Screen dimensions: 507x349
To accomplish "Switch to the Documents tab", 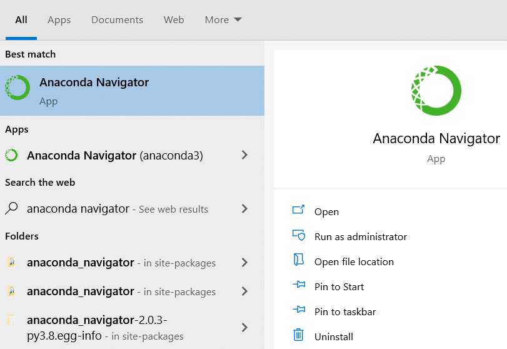I will click(x=117, y=20).
